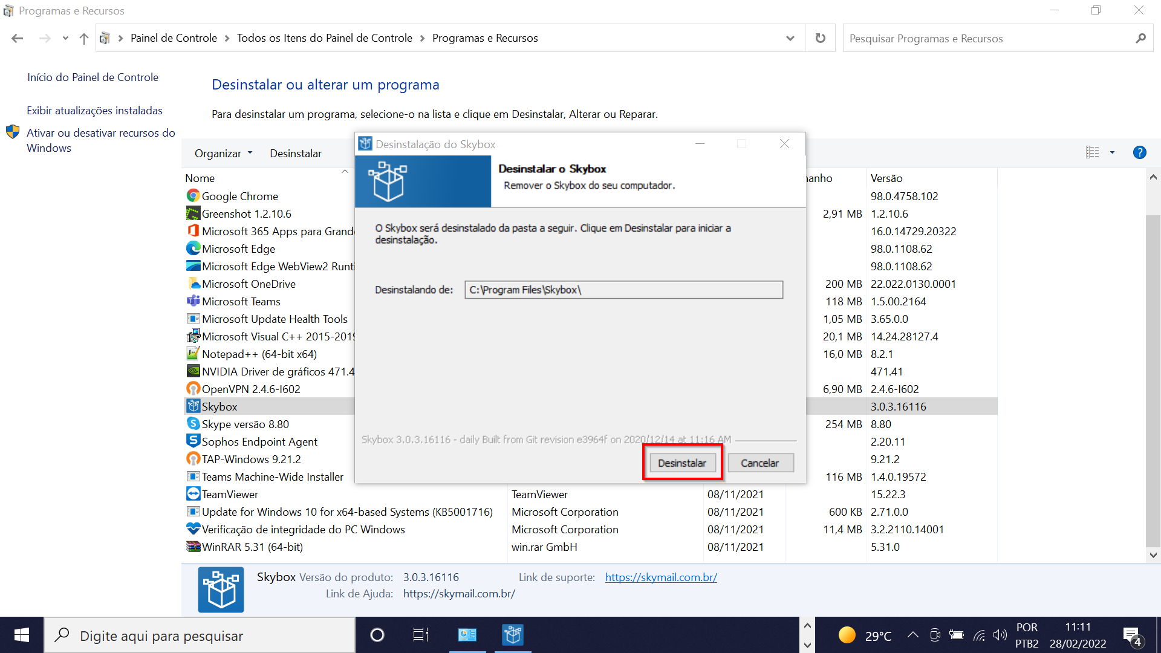Click the search magnifier icon
This screenshot has width=1161, height=653.
click(x=1140, y=38)
